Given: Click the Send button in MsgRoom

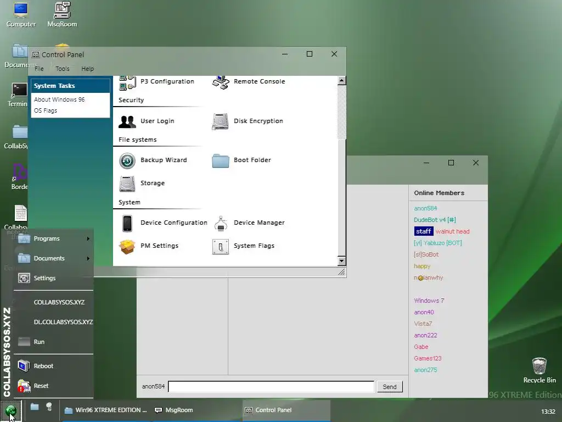Looking at the screenshot, I should pos(390,387).
